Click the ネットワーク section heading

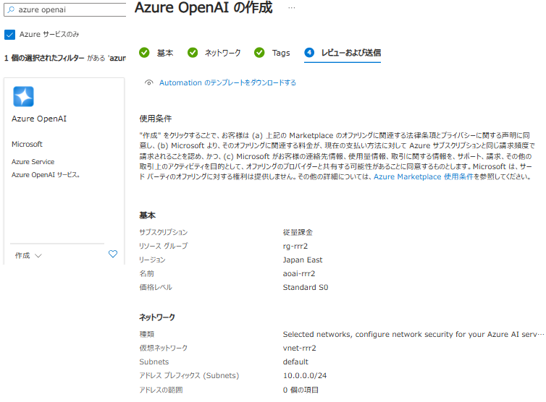(157, 317)
